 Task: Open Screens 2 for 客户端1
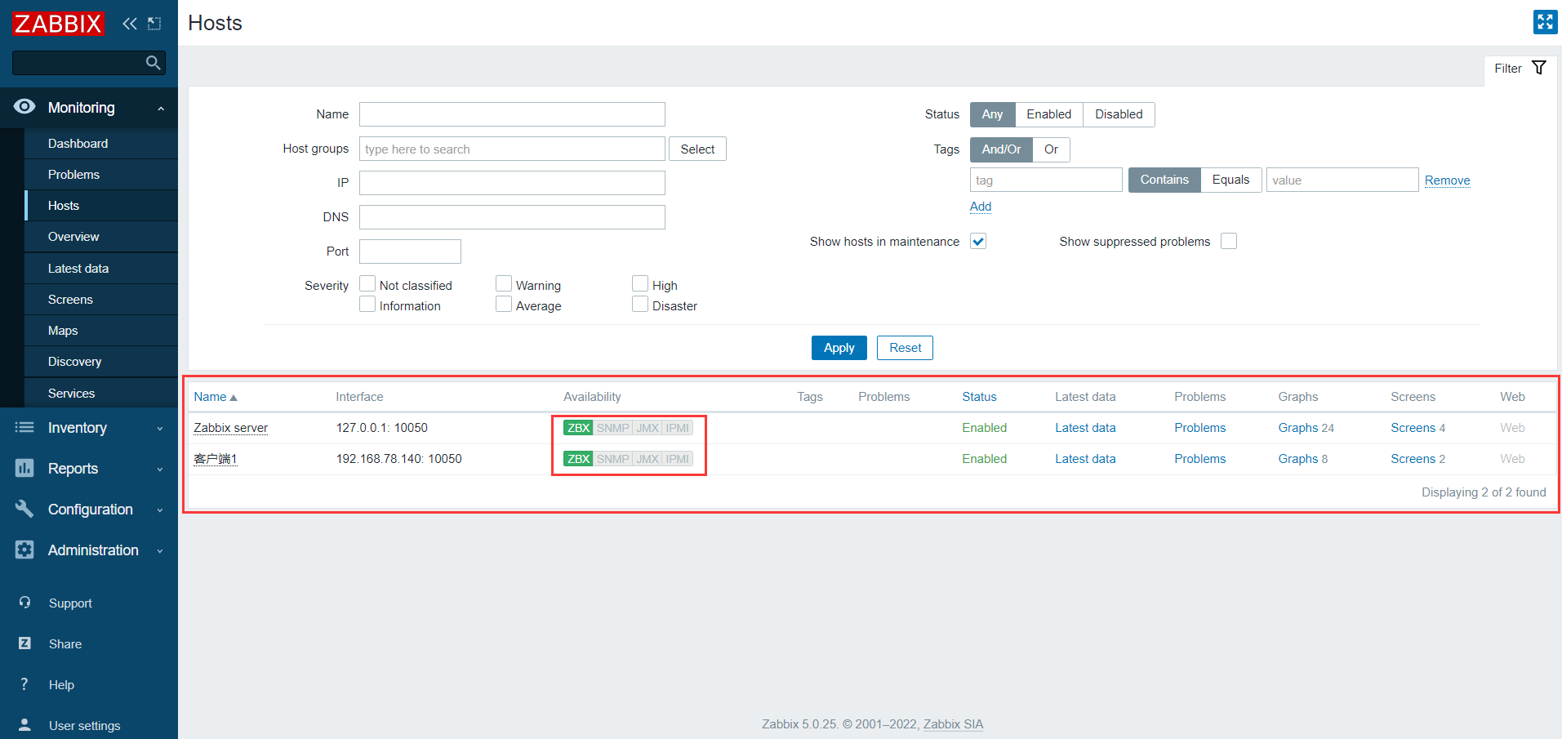(1417, 459)
